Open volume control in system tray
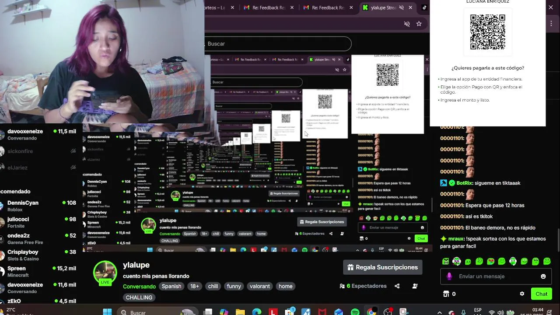This screenshot has width=560, height=315. point(501,312)
